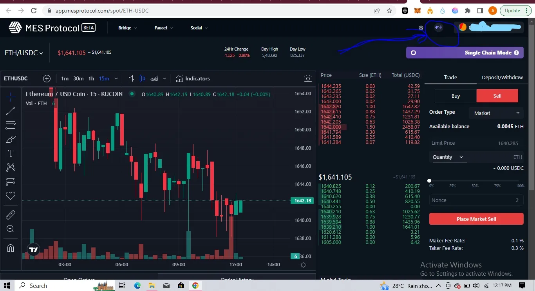Image resolution: width=535 pixels, height=291 pixels.
Task: Select the crosshair cursor tool
Action: pyautogui.click(x=11, y=96)
